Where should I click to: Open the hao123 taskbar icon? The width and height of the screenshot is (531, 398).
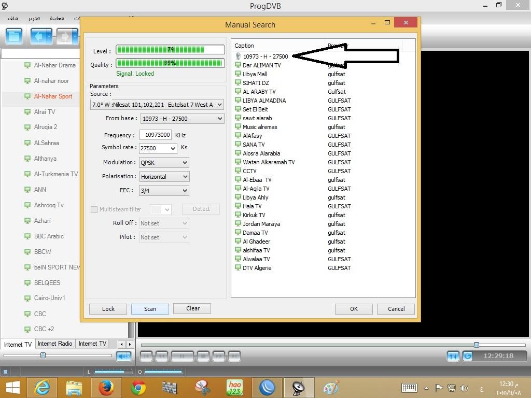pyautogui.click(x=235, y=387)
